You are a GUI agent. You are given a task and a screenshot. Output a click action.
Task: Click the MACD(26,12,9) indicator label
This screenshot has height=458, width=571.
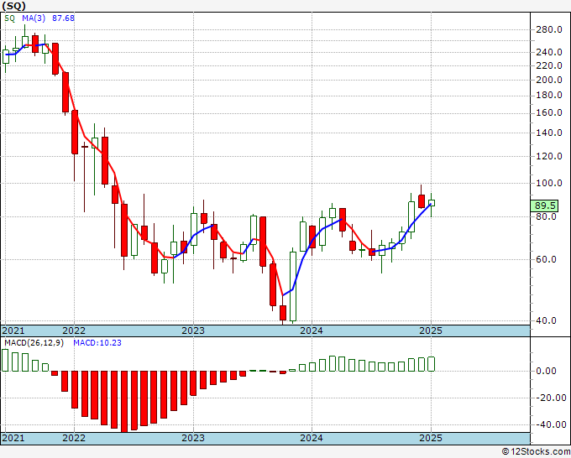34,343
